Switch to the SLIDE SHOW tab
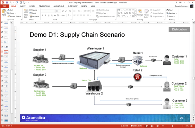 click(x=73, y=6)
